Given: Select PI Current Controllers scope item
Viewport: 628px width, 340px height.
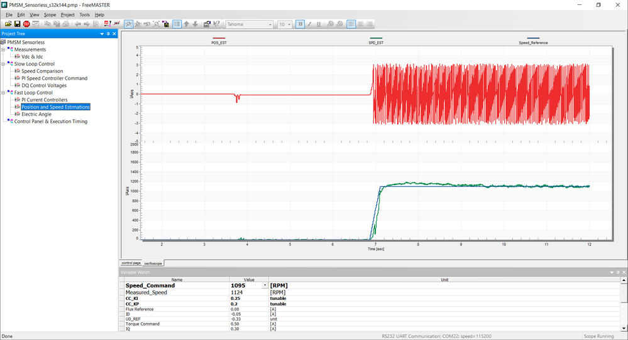Looking at the screenshot, I should pos(45,100).
